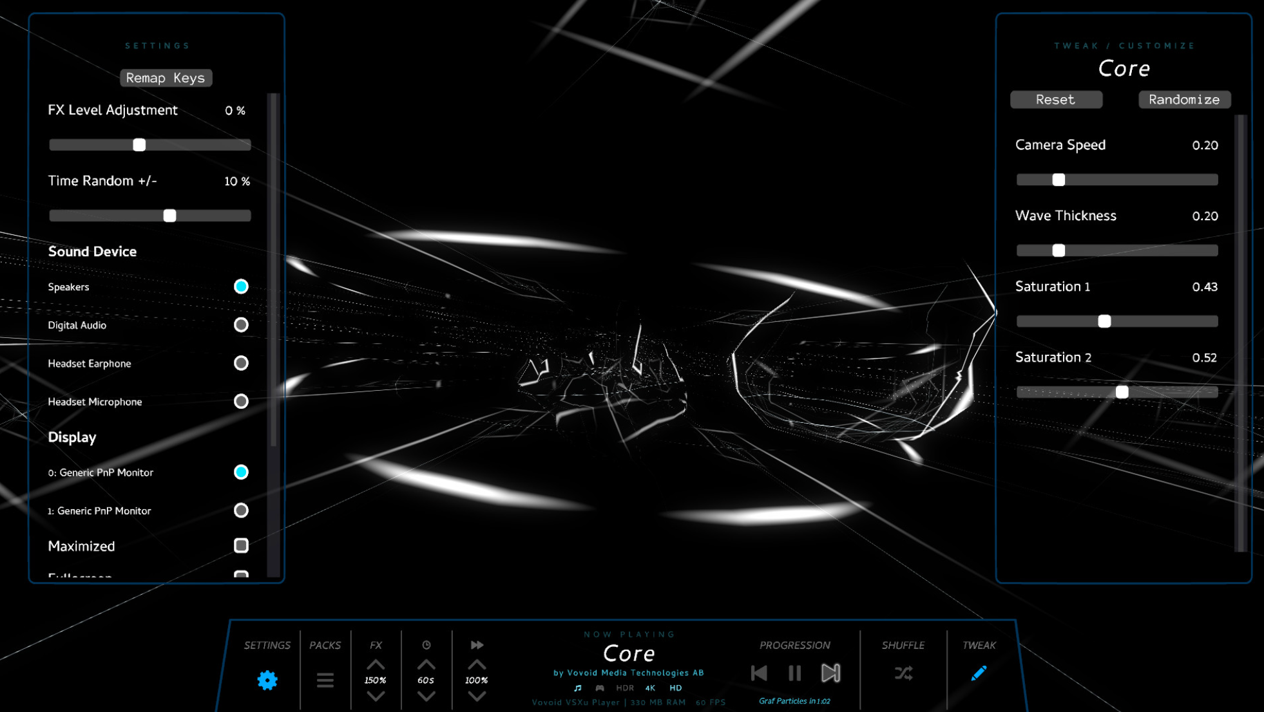Toggle 4K quality mode
Screen dimensions: 1264x712
pyautogui.click(x=649, y=688)
